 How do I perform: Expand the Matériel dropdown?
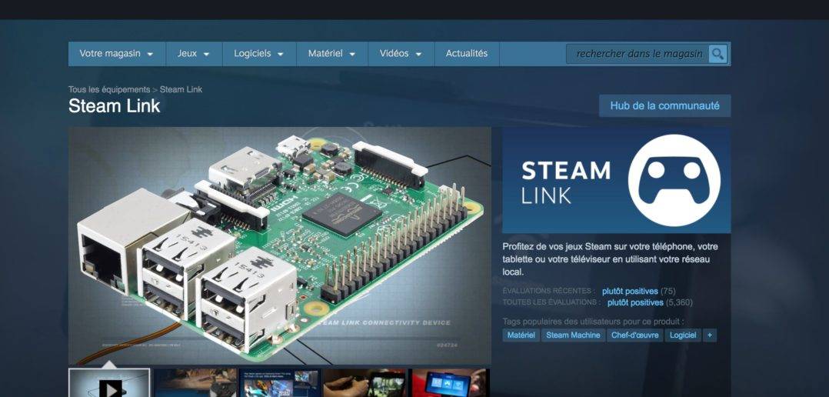pos(331,54)
